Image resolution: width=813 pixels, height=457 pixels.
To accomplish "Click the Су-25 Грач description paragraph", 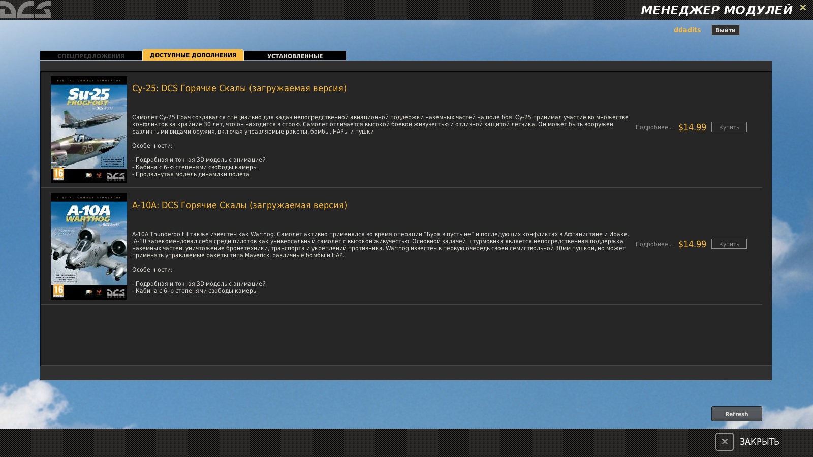I will pos(380,124).
